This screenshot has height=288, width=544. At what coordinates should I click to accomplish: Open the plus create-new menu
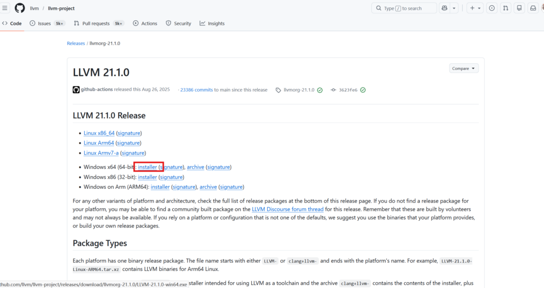pos(475,8)
